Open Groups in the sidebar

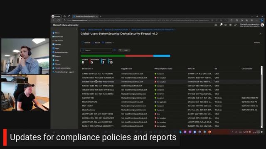pyautogui.click(x=57, y=64)
